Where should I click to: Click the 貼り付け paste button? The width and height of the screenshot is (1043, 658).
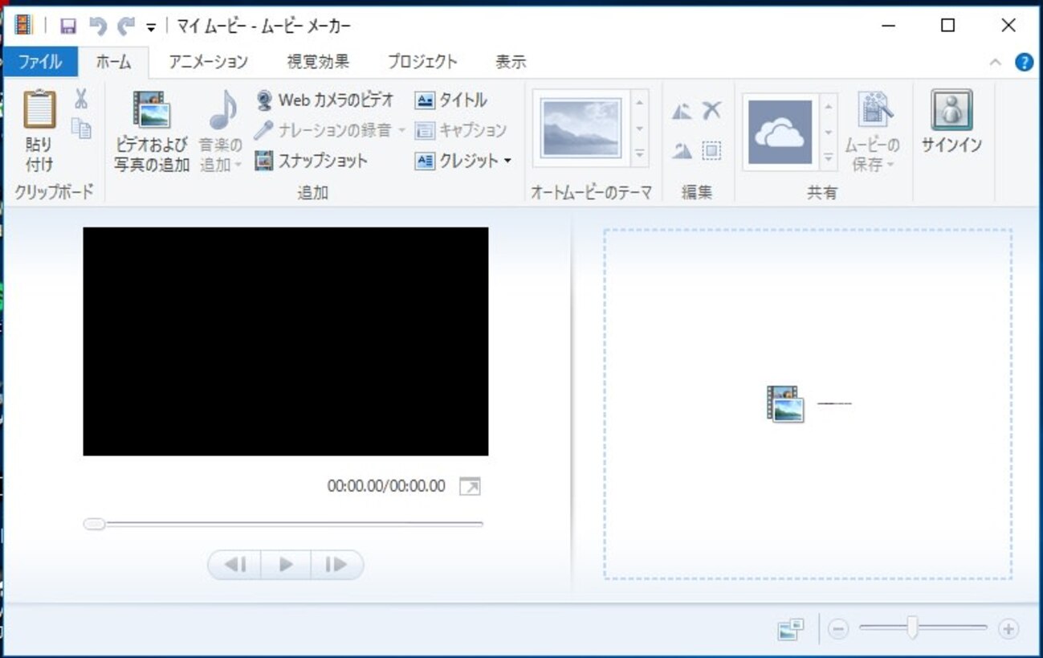[x=39, y=130]
